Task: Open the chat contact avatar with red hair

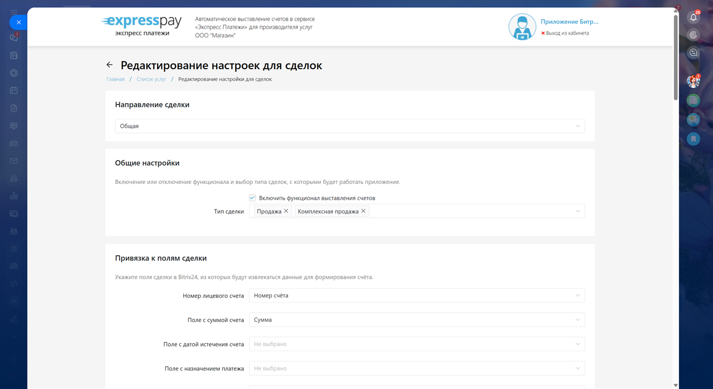Action: click(x=693, y=82)
